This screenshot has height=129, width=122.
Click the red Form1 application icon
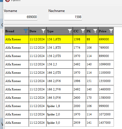pos(8,1)
